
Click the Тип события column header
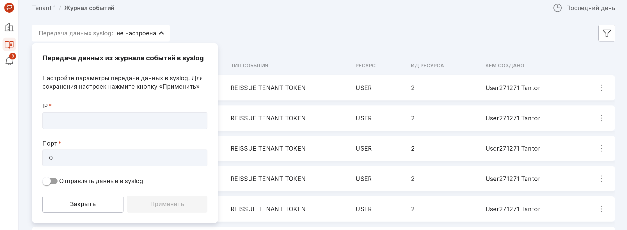(249, 66)
